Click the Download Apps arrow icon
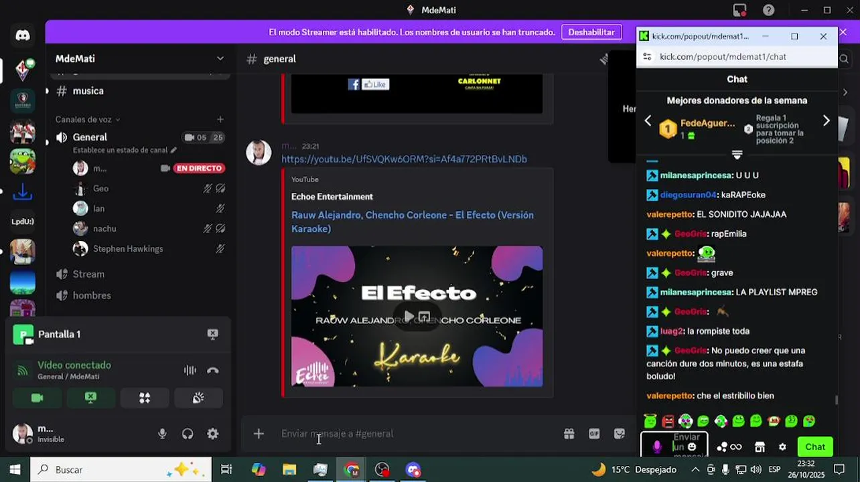860x482 pixels. [x=23, y=192]
